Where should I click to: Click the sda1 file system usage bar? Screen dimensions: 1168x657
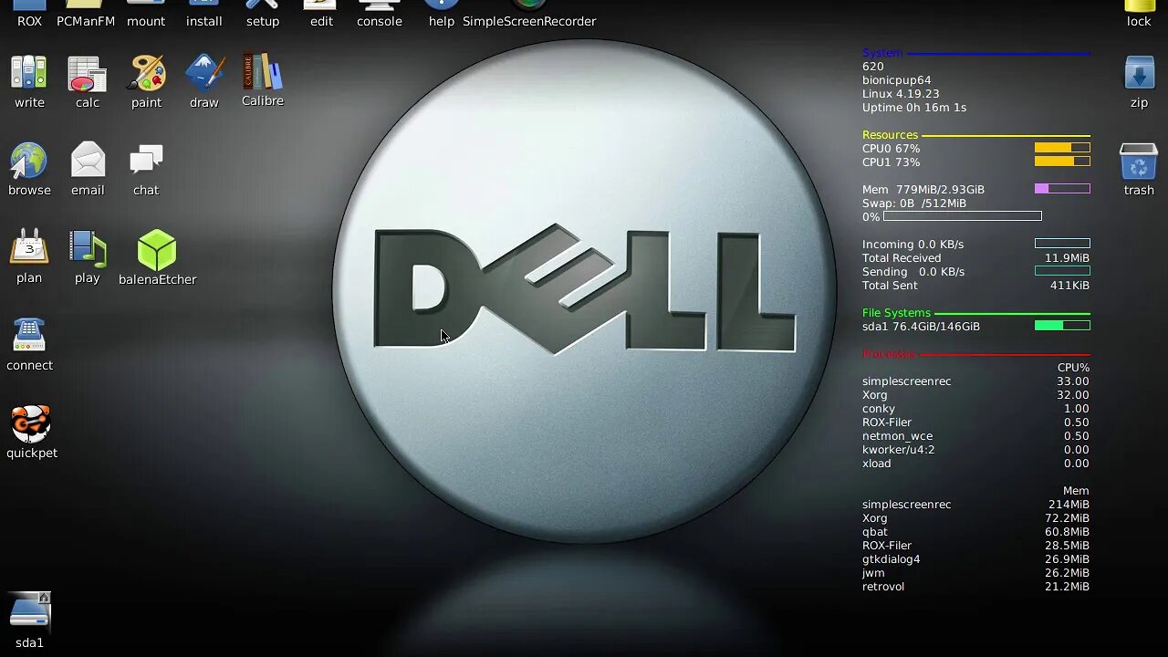tap(1062, 326)
